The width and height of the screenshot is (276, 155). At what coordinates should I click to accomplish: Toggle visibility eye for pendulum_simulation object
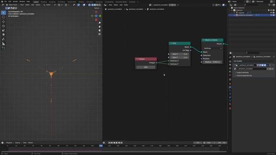tap(271, 15)
